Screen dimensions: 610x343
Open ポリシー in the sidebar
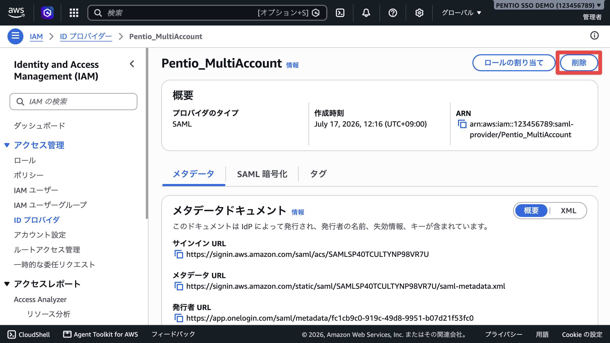[x=29, y=175]
